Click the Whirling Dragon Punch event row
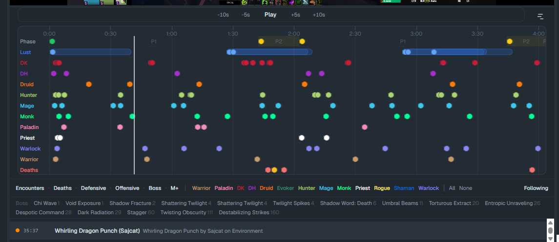This screenshot has width=559, height=242. tap(278, 231)
